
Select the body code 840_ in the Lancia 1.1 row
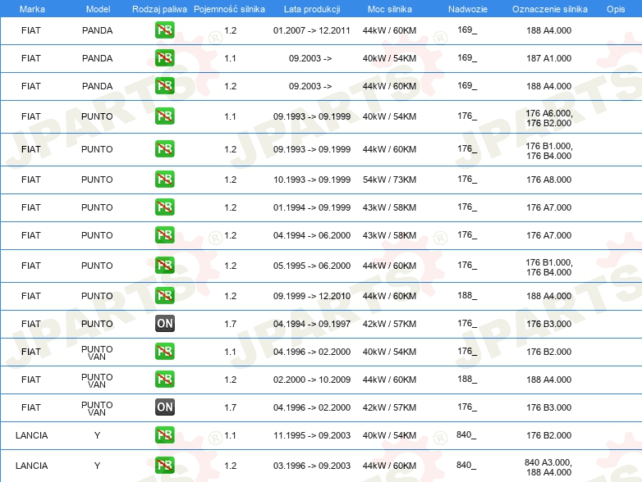[x=466, y=434]
